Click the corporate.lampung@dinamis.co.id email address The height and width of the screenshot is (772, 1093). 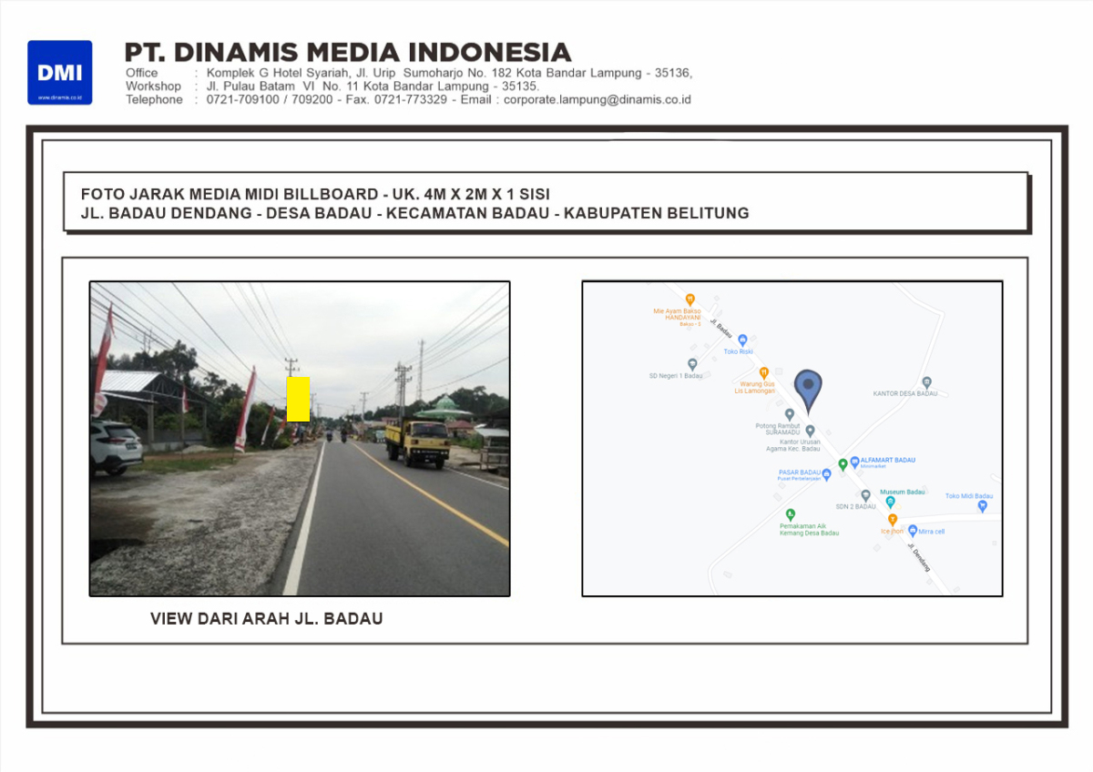point(597,100)
